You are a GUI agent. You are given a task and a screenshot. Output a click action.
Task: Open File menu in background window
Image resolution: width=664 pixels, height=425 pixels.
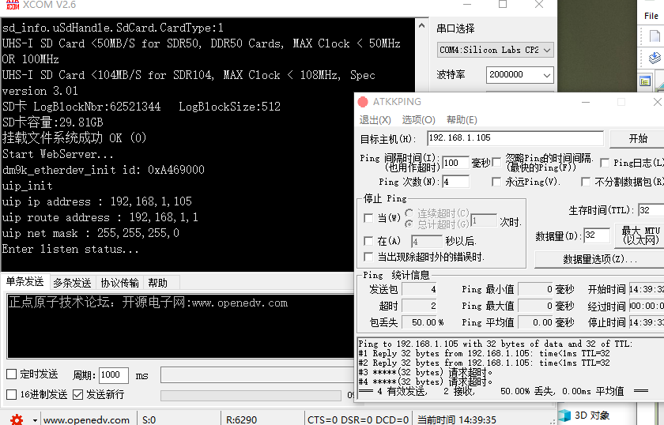[651, 16]
